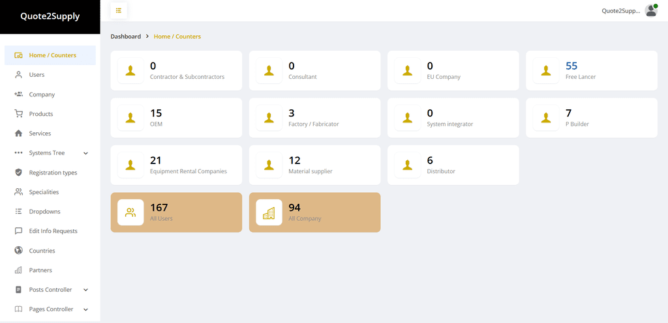
Task: Click the All Users group icon
Action: 130,212
